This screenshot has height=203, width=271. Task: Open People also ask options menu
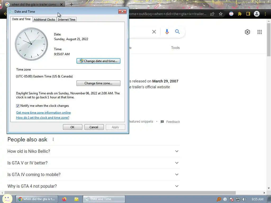(53, 139)
